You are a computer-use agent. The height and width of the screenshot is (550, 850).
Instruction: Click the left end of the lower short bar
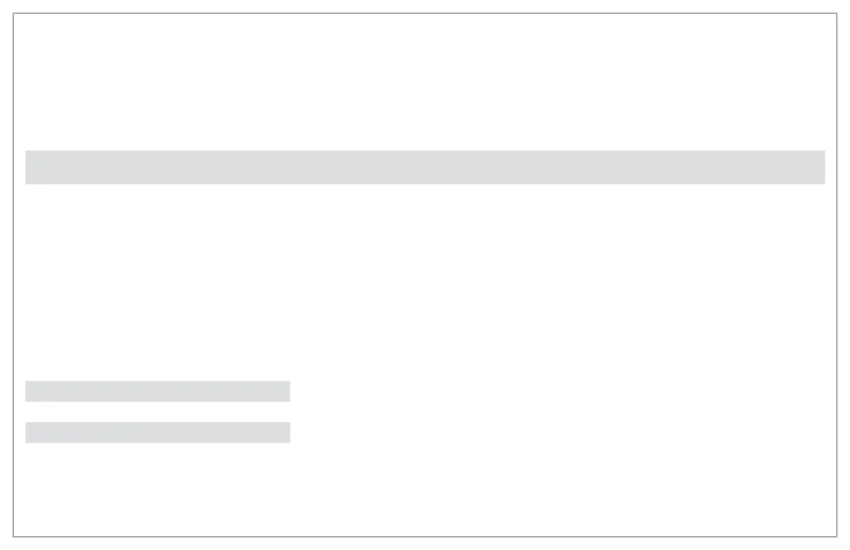(x=31, y=432)
